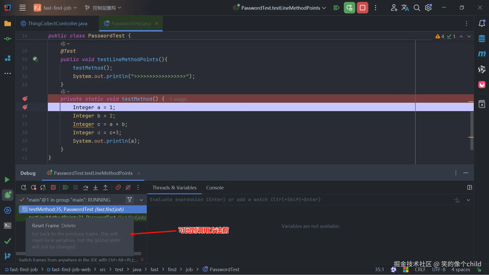Image resolution: width=489 pixels, height=275 pixels.
Task: Step Over in the Debug toolbar
Action: coord(86,188)
